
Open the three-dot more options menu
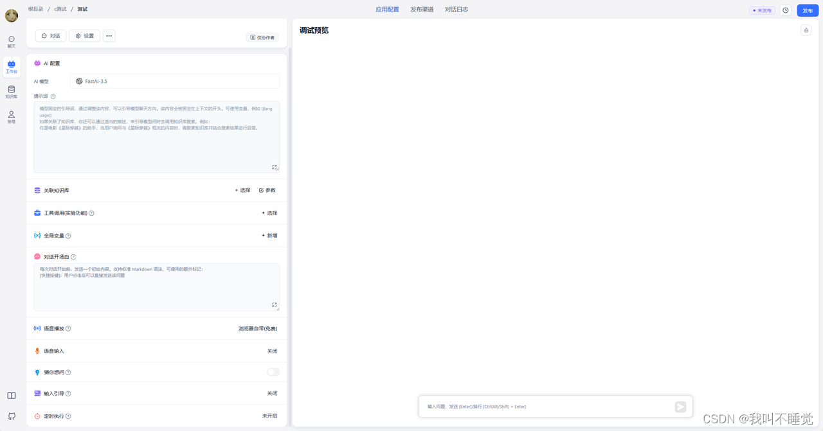(109, 36)
